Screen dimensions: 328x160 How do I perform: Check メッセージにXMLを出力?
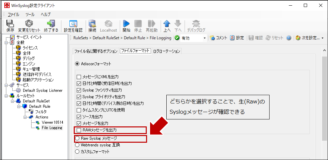[x=79, y=77]
